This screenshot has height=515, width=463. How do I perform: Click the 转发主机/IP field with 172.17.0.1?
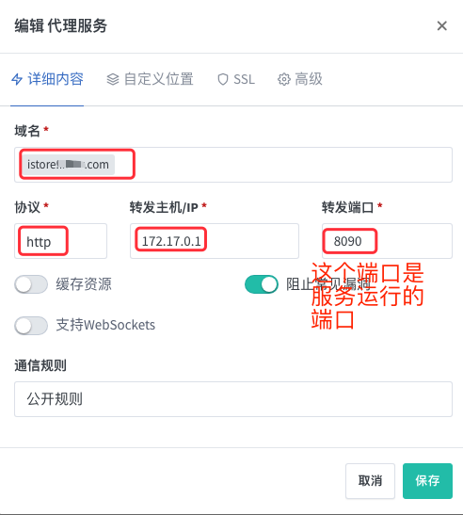pos(215,241)
